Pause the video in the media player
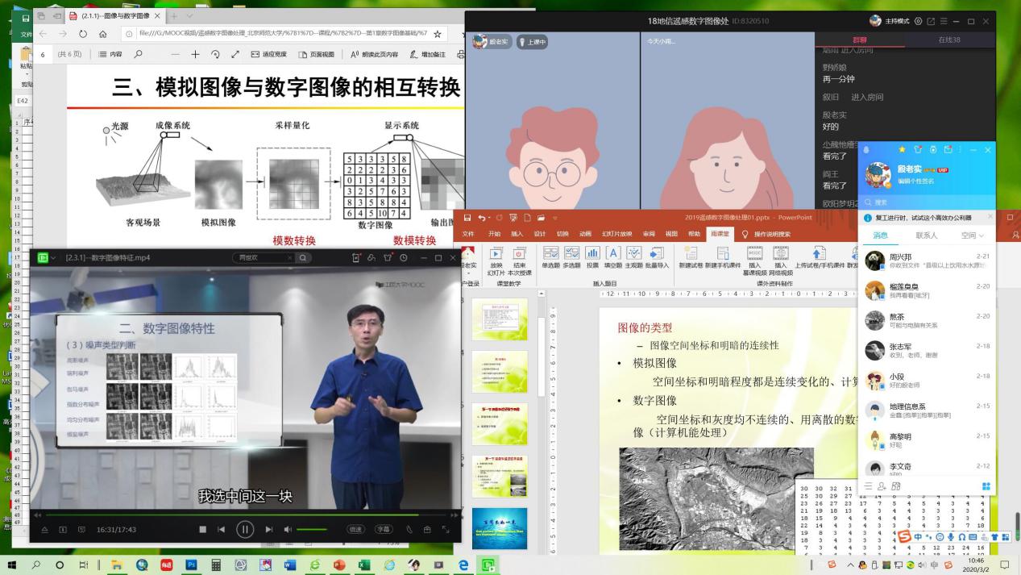The height and width of the screenshot is (575, 1021). coord(245,529)
